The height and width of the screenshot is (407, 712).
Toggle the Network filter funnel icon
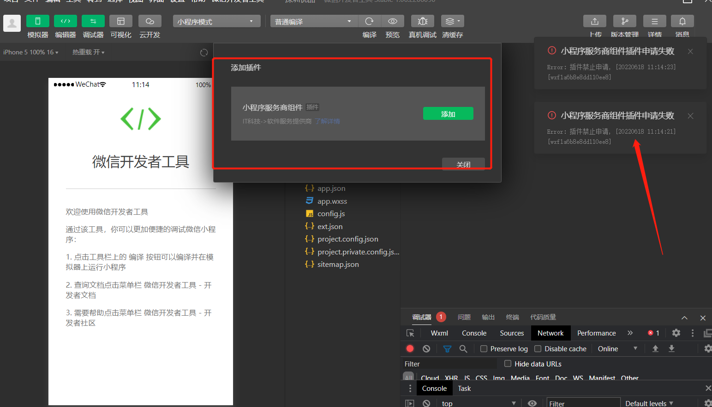point(447,349)
